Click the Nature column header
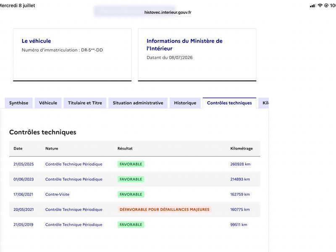The image size is (336, 252). [52, 148]
